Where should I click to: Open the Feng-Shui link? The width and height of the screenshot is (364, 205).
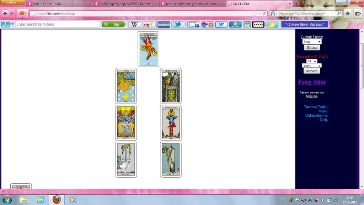(312, 82)
